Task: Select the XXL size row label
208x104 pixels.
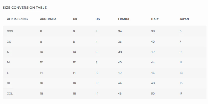Action: point(10,94)
